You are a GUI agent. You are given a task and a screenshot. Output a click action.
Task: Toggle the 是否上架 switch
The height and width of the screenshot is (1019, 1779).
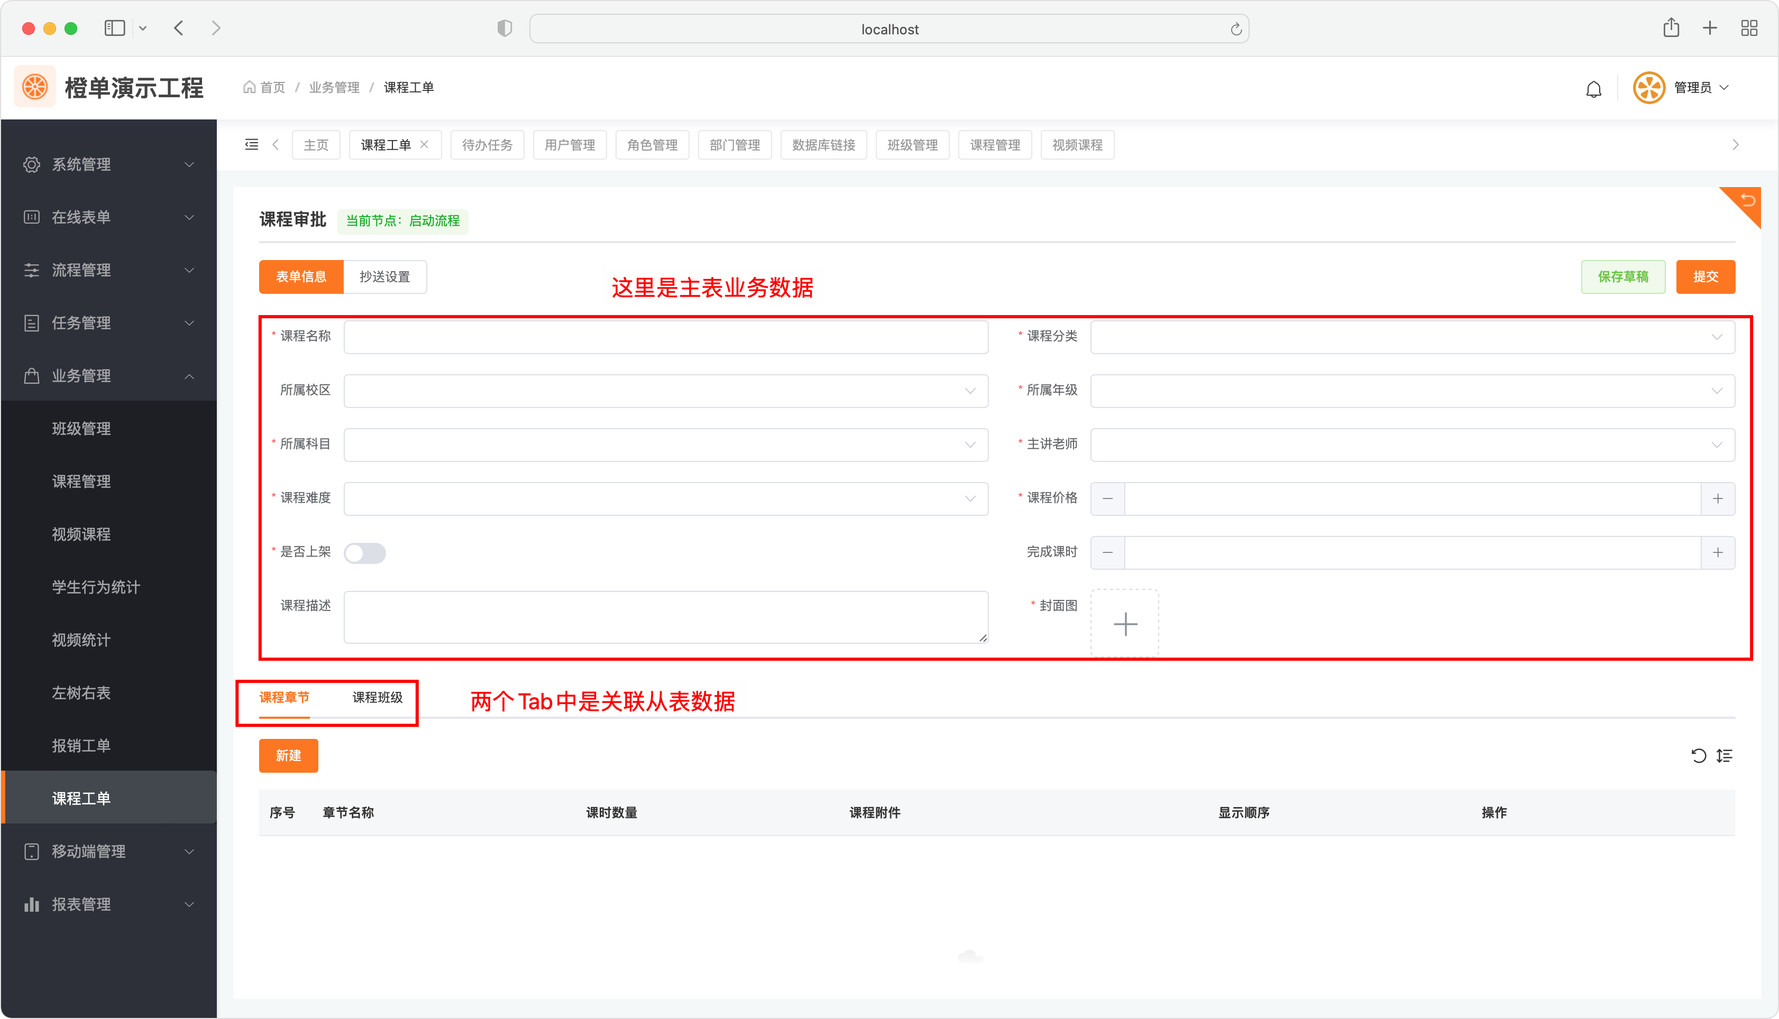click(365, 553)
